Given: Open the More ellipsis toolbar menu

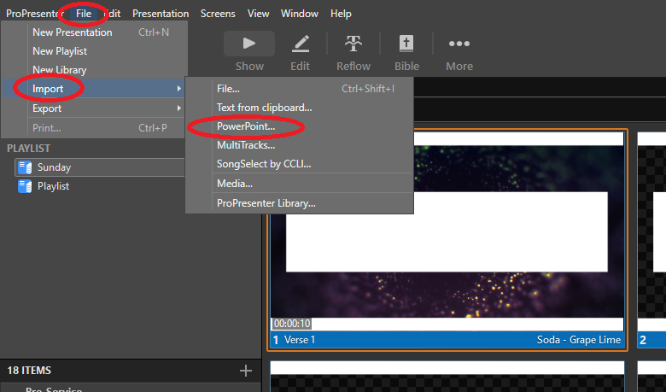Looking at the screenshot, I should (x=459, y=44).
